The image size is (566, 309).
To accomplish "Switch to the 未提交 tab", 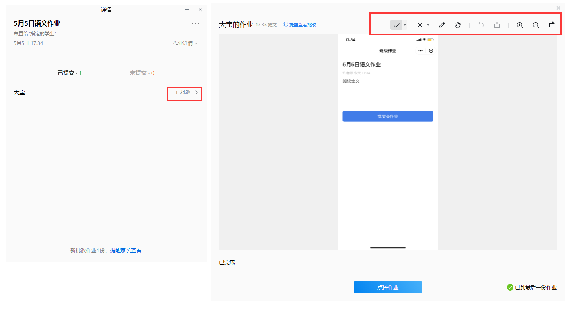I will (142, 73).
